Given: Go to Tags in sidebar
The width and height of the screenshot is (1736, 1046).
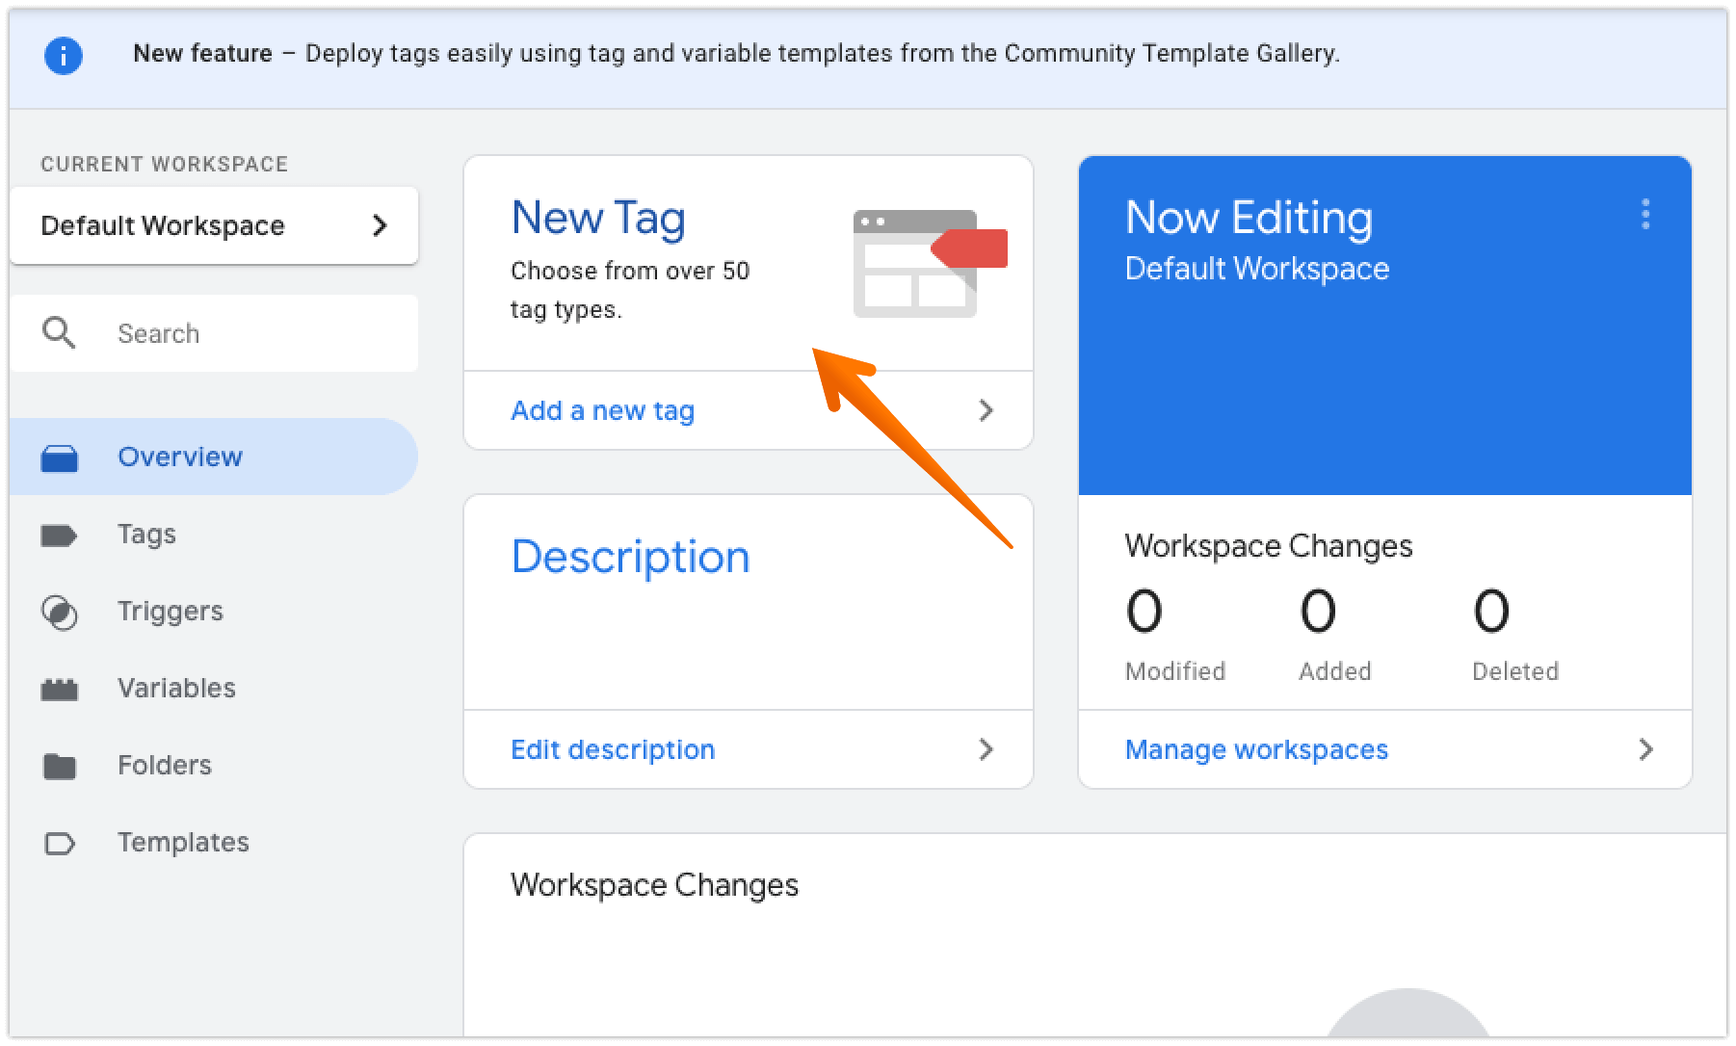Looking at the screenshot, I should 214,535.
